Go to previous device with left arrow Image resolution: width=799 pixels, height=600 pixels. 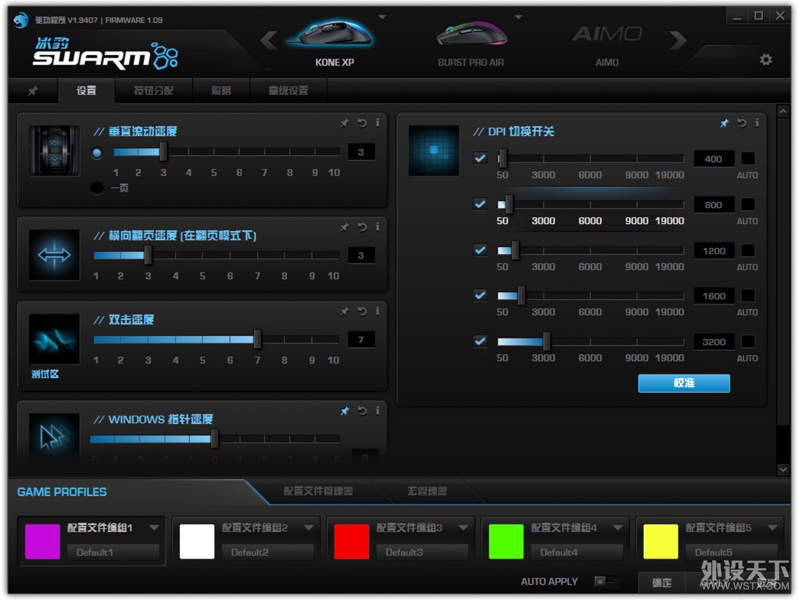(269, 40)
